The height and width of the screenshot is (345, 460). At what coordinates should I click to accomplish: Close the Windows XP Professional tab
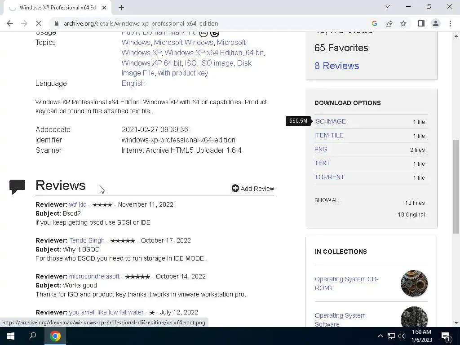coord(104,8)
